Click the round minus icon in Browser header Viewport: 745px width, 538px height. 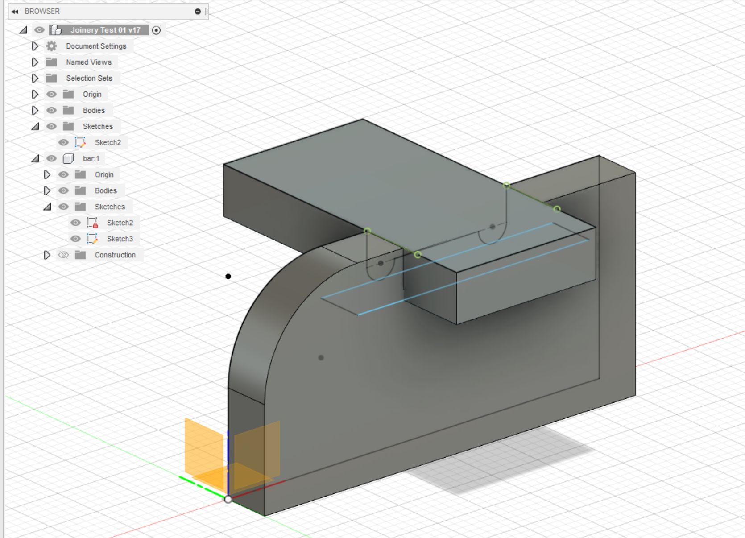pos(198,12)
